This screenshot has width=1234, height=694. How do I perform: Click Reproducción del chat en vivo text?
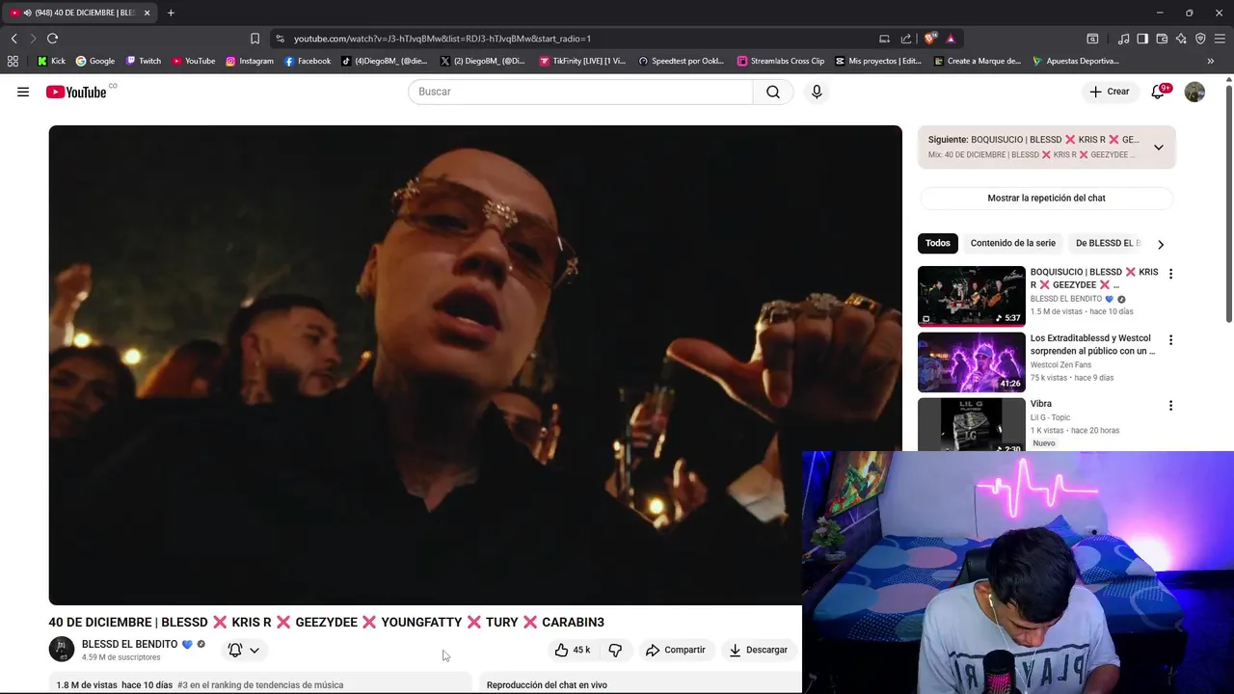click(547, 685)
